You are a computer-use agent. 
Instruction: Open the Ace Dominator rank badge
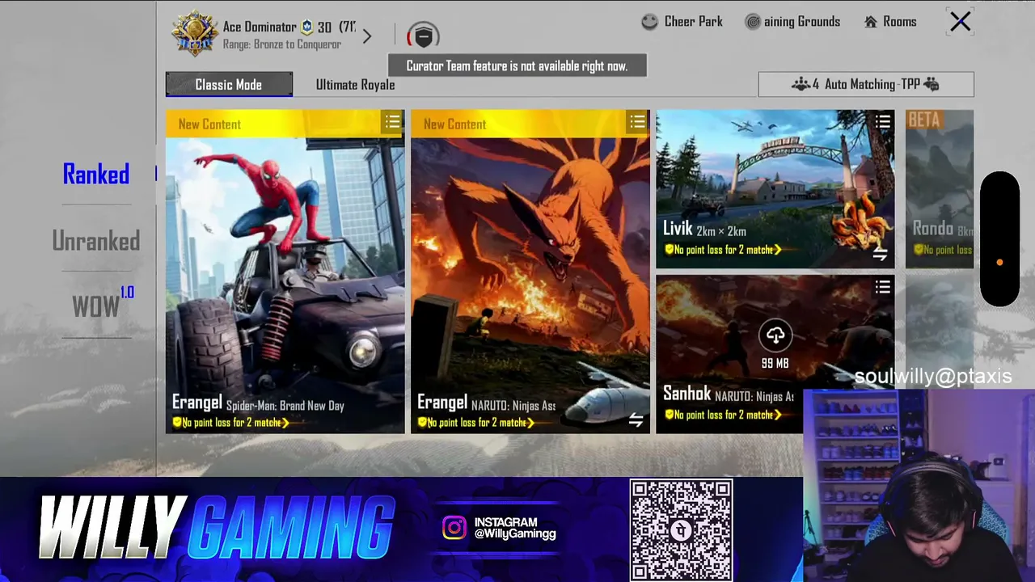pyautogui.click(x=195, y=34)
